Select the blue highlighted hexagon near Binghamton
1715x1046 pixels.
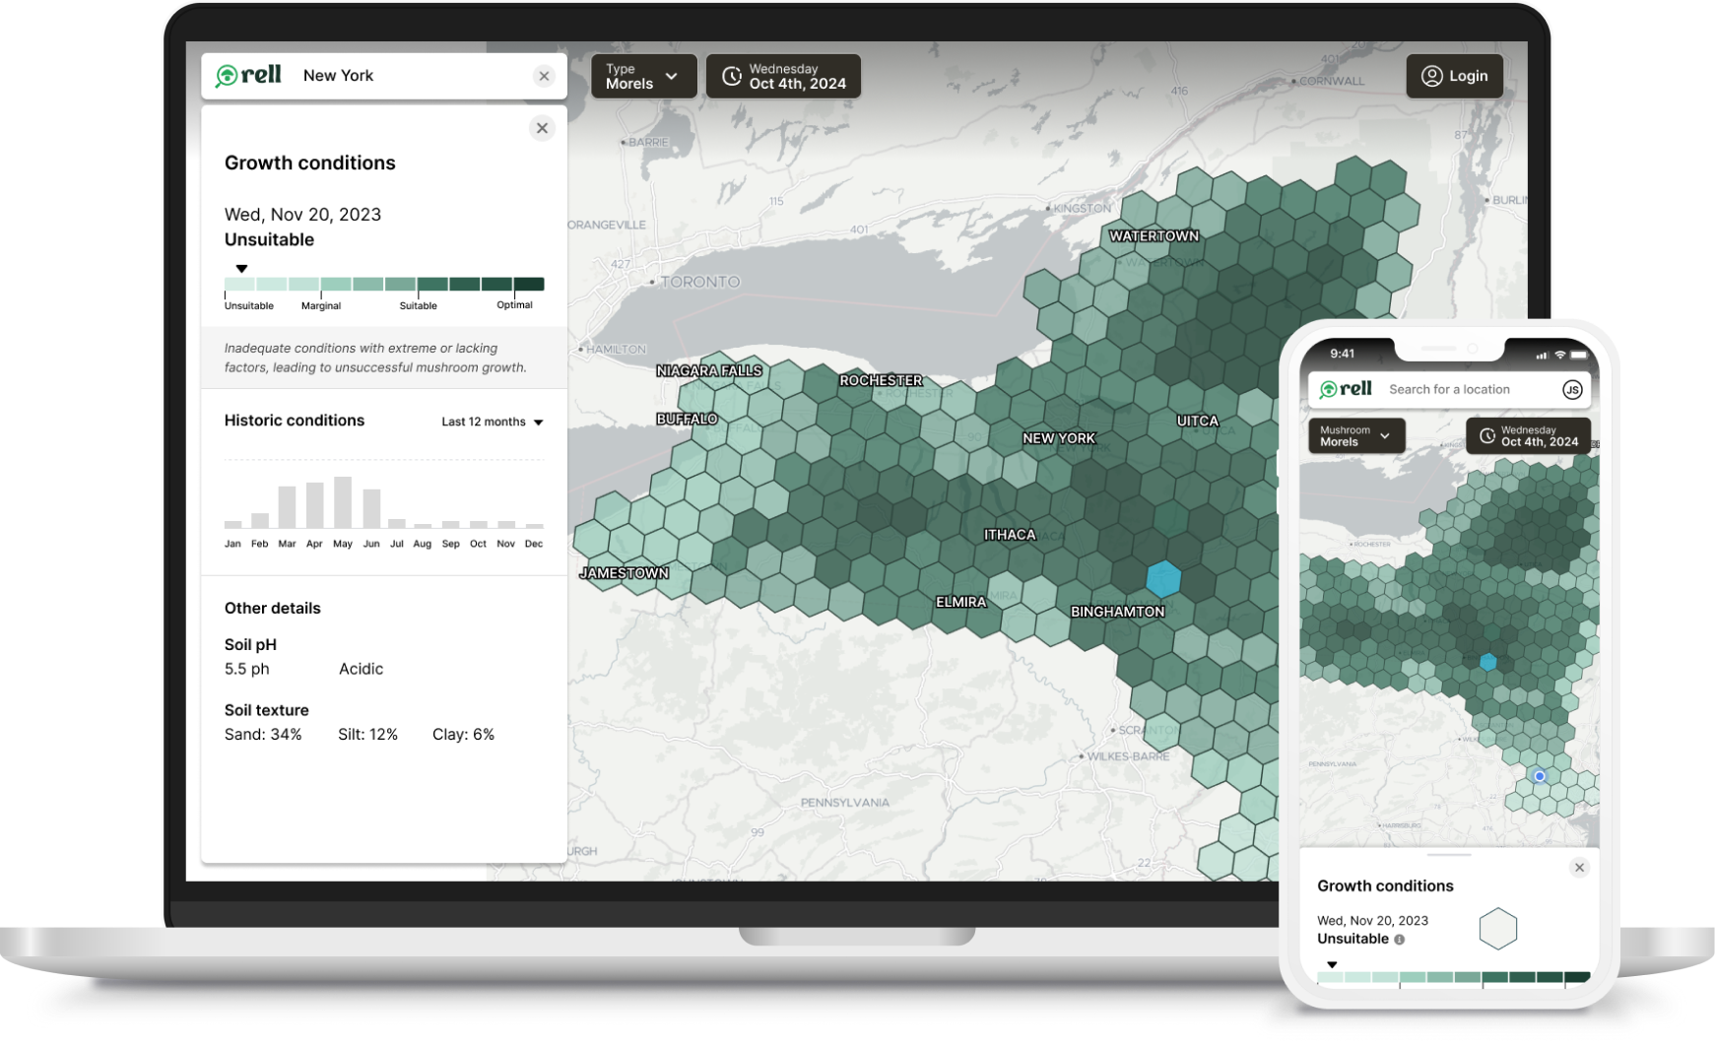[1163, 579]
